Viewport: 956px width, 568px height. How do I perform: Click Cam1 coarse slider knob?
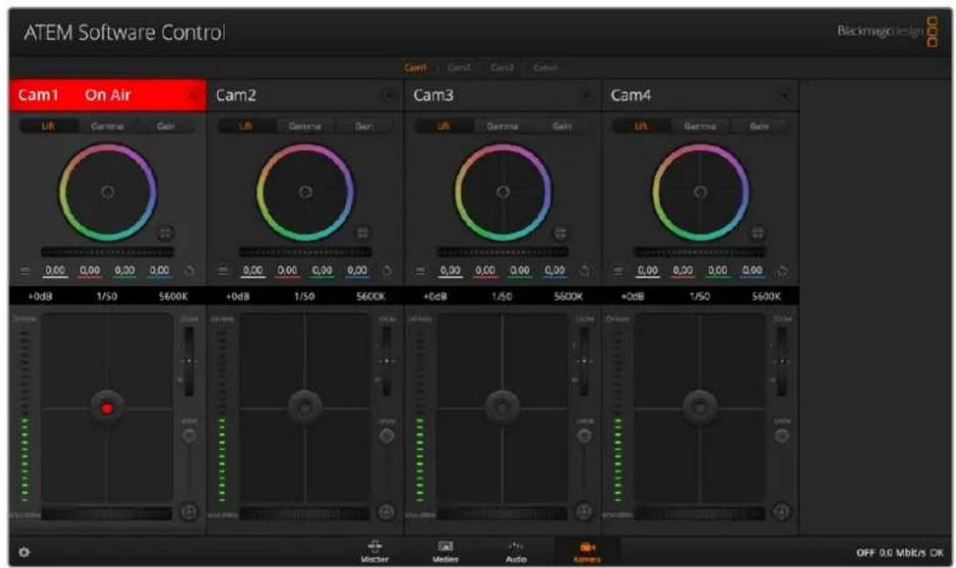click(189, 435)
